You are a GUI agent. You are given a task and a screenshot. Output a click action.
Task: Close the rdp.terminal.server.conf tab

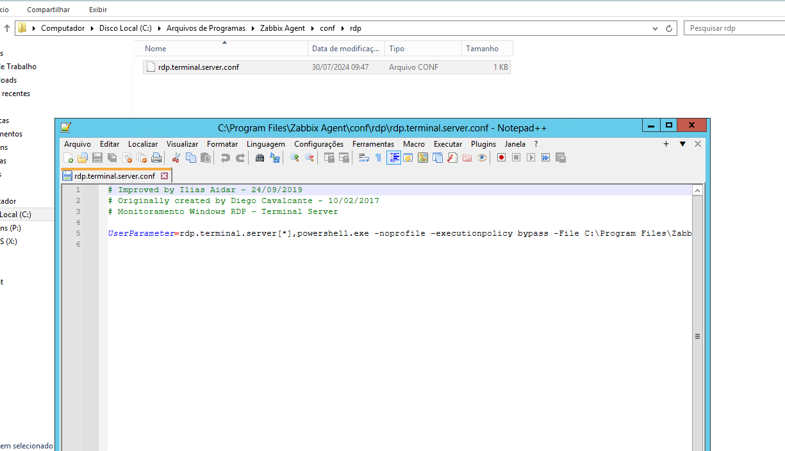164,176
